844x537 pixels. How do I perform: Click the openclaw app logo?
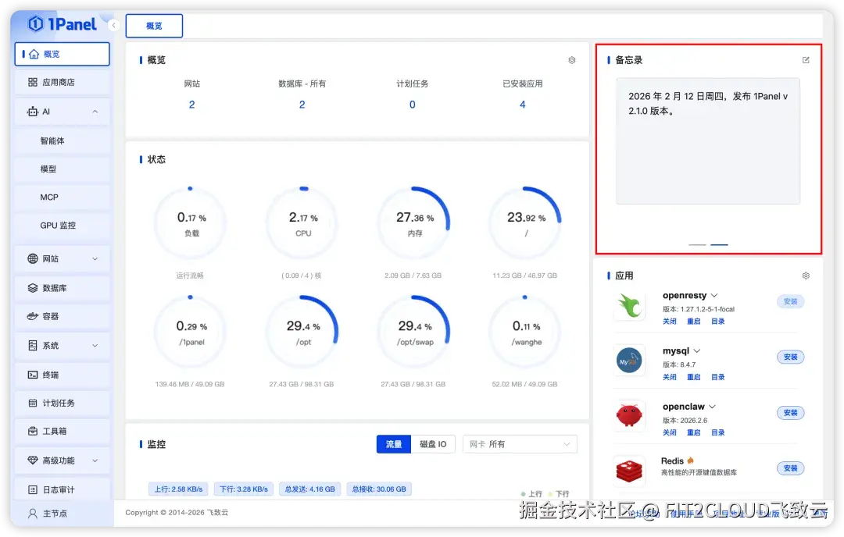[x=629, y=416]
